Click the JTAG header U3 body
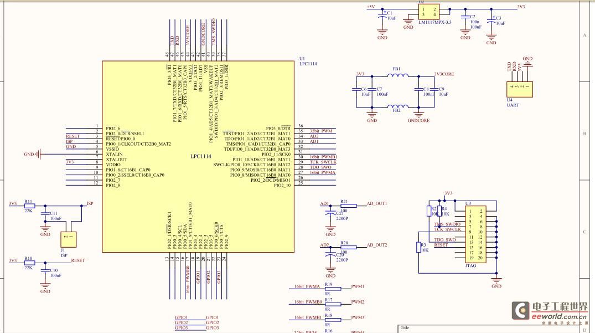Viewport: 595px width, 333px height. 476,234
